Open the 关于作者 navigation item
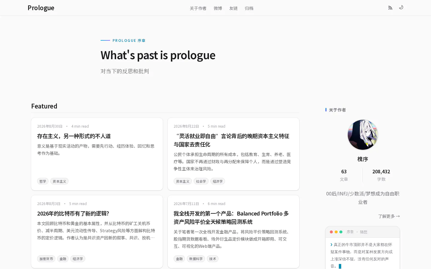 198,8
